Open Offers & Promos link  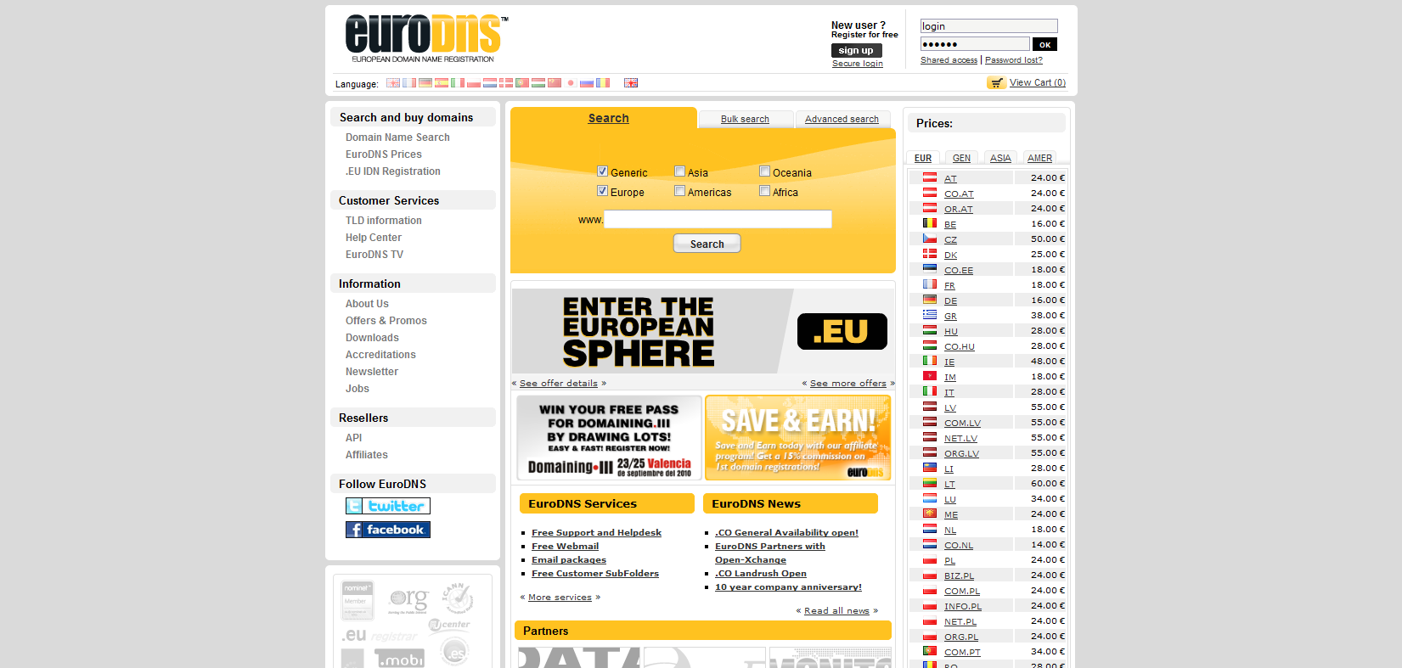[386, 321]
